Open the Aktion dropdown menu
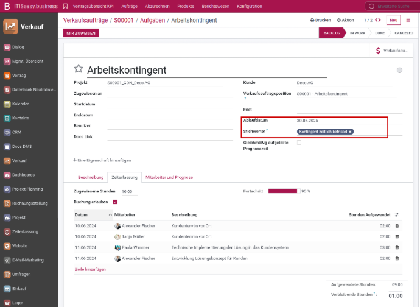Image resolution: width=420 pixels, height=307 pixels. 347,20
